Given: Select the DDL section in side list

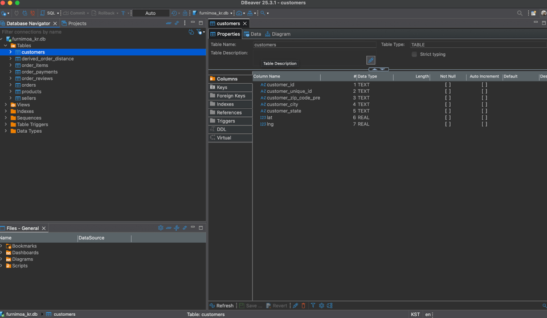Looking at the screenshot, I should point(221,129).
